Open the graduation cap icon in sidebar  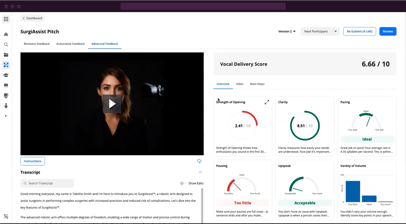[x=6, y=75]
